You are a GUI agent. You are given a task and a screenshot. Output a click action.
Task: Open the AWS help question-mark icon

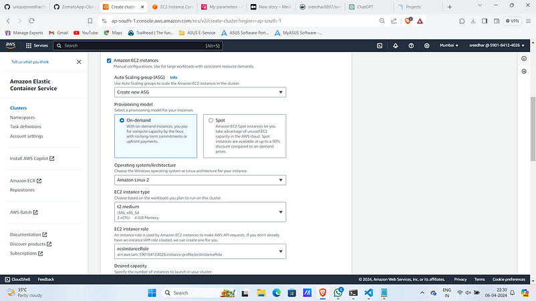tap(411, 45)
